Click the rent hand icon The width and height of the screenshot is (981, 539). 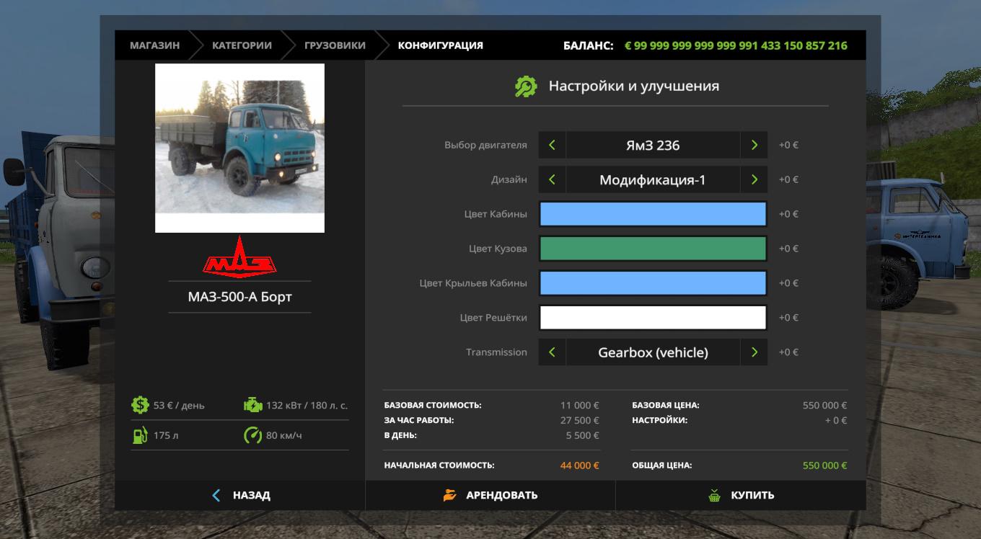[450, 495]
